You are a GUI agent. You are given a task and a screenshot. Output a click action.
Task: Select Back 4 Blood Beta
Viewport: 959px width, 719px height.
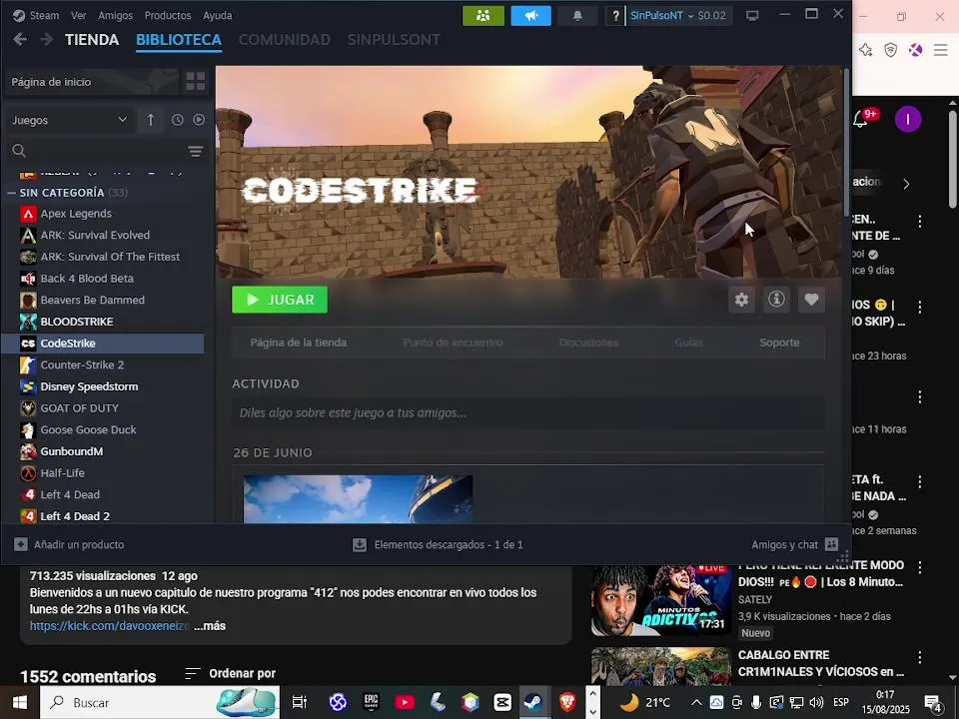(103, 279)
